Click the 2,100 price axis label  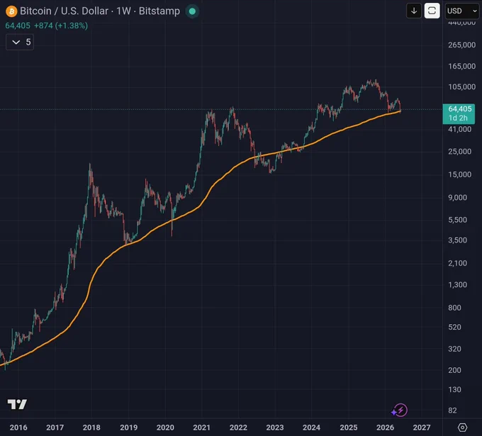click(x=457, y=263)
